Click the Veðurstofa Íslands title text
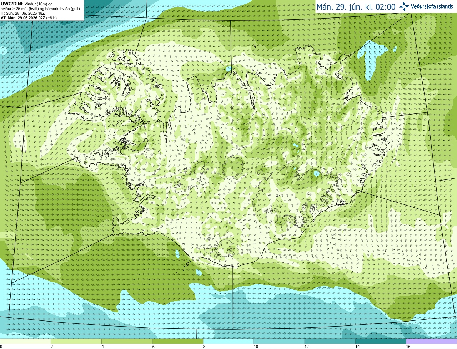 pyautogui.click(x=432, y=6)
